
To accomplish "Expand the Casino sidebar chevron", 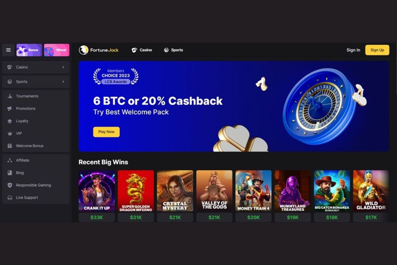I will [63, 67].
